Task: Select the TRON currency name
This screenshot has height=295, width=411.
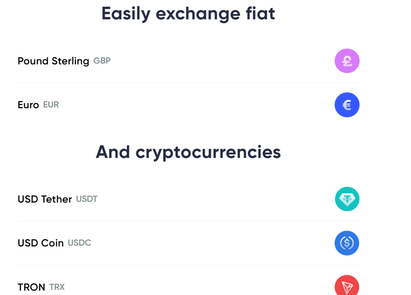Action: point(32,287)
